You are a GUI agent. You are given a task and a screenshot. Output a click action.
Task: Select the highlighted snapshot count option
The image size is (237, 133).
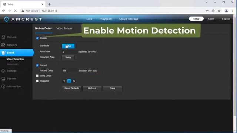click(x=69, y=81)
